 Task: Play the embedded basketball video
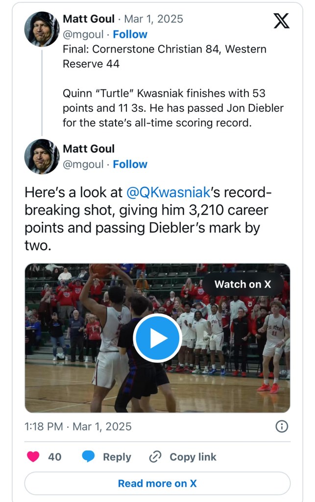pyautogui.click(x=157, y=338)
